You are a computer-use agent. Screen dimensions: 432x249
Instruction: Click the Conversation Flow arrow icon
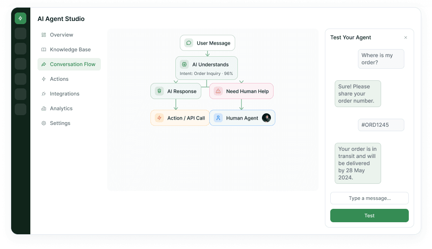[x=44, y=64]
